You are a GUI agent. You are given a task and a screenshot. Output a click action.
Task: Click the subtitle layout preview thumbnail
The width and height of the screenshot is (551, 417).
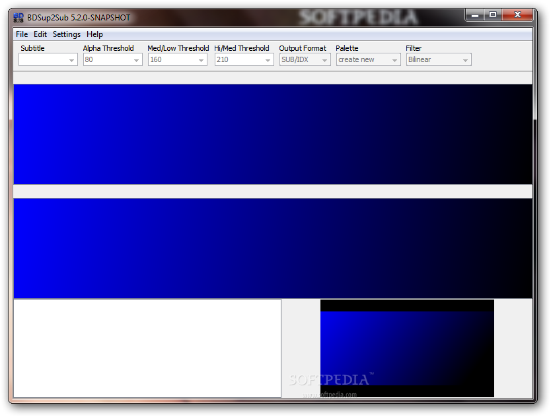407,348
